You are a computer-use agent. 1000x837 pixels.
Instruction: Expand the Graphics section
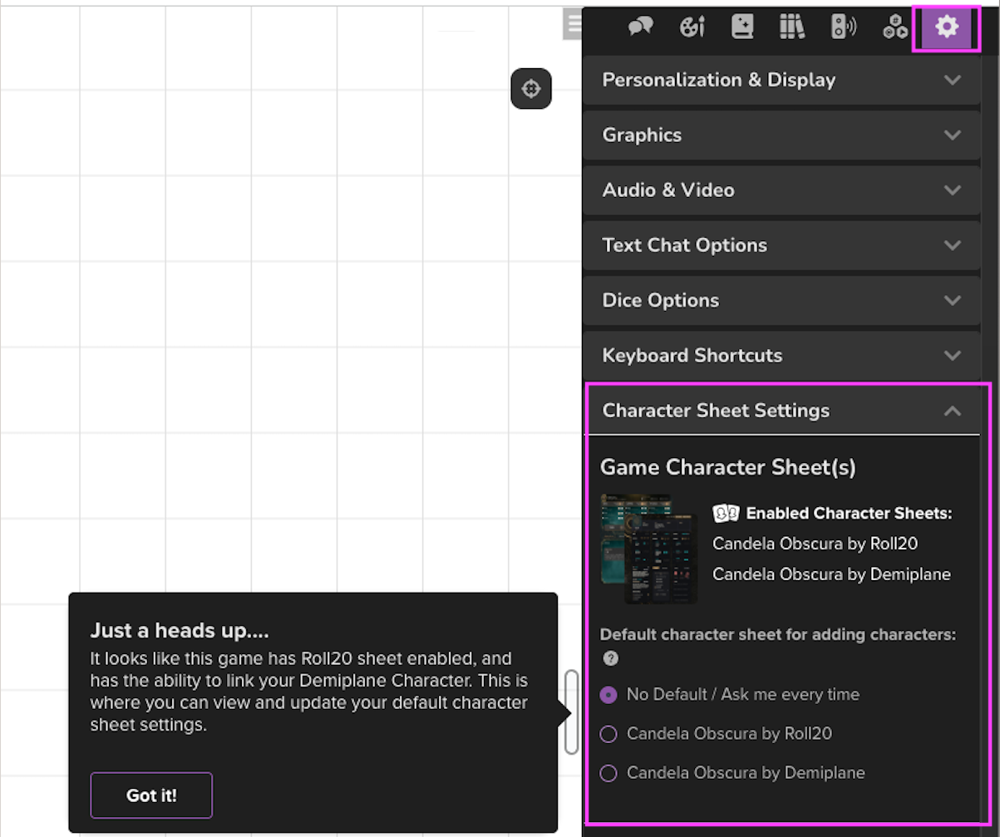781,135
